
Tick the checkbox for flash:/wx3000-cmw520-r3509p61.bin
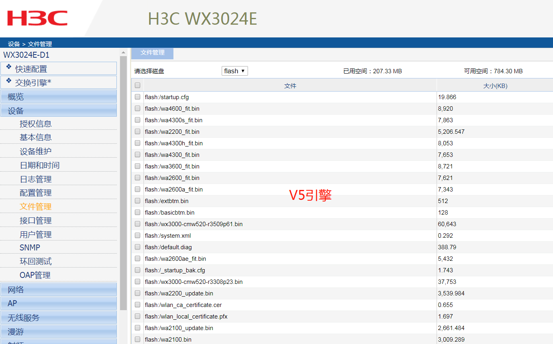pyautogui.click(x=138, y=224)
